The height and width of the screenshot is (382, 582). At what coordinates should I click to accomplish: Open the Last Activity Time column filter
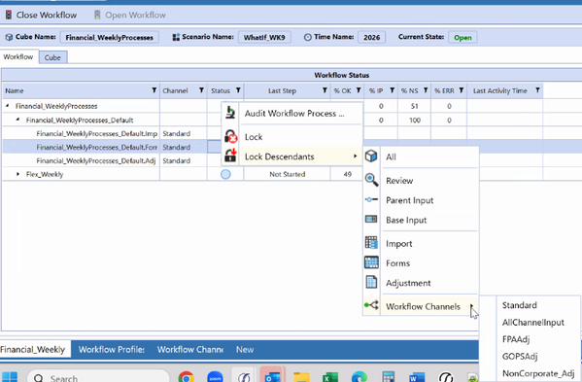(537, 90)
